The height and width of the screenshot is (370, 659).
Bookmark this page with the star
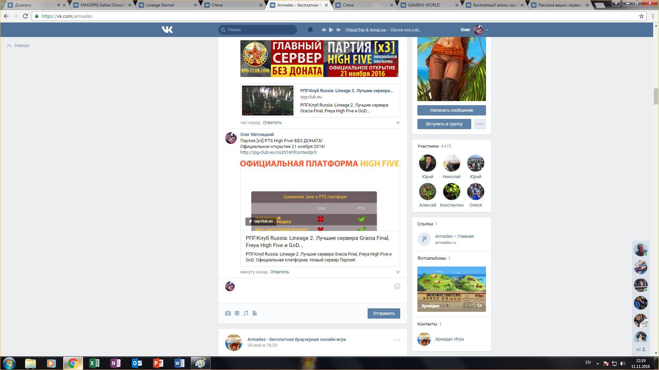click(x=641, y=16)
